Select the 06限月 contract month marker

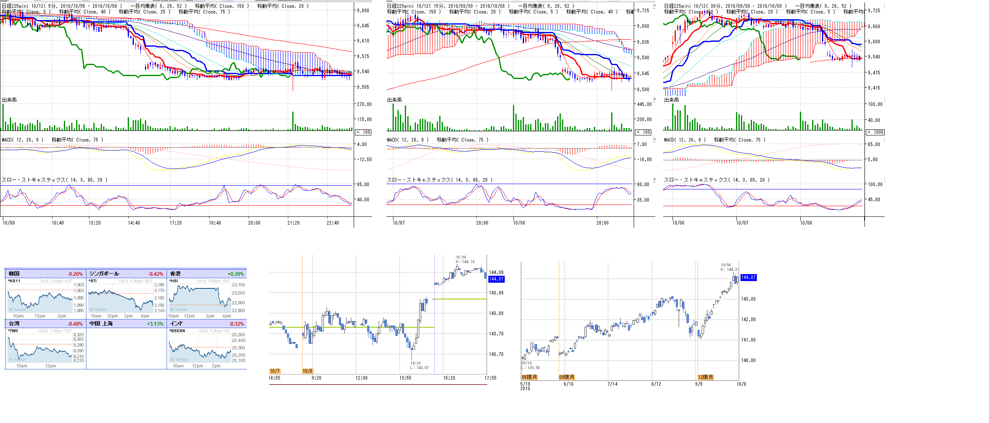[x=529, y=377]
